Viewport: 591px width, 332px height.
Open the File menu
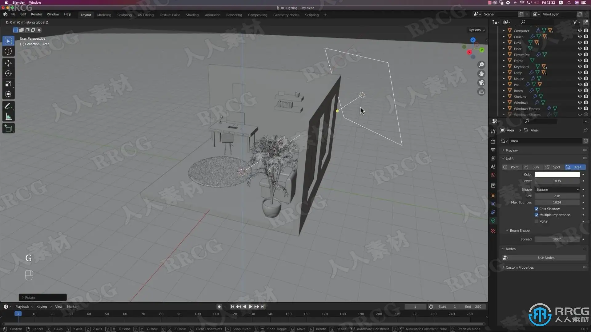[x=13, y=14]
